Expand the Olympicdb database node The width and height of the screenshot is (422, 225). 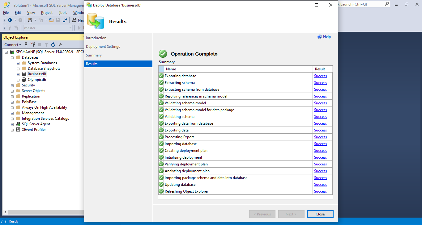pos(18,80)
